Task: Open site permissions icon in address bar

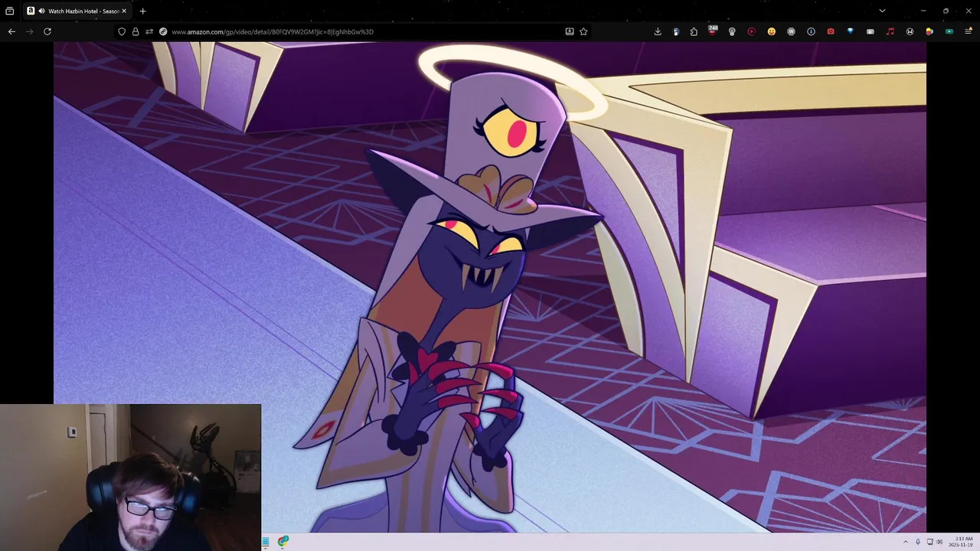Action: tap(149, 31)
